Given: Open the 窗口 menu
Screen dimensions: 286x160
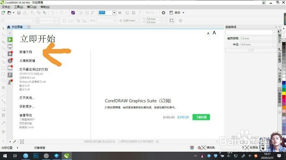Looking at the screenshot, I should click(32, 7).
